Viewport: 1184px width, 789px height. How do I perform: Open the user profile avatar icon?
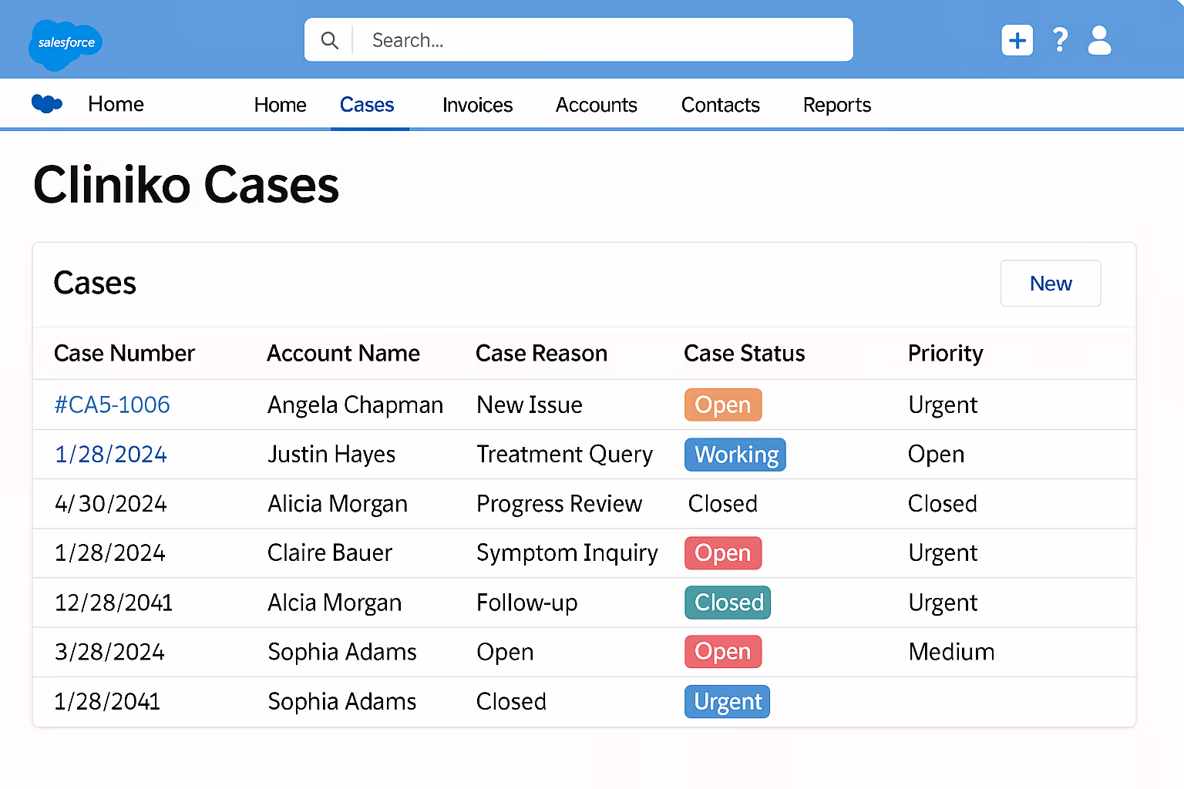click(1099, 40)
